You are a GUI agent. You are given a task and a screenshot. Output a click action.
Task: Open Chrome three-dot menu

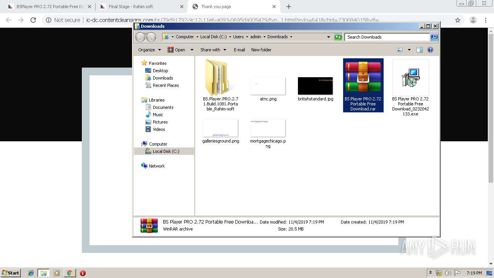(486, 20)
